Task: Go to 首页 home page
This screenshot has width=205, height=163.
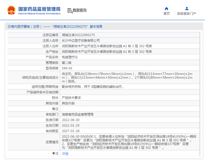Action: tap(166, 14)
